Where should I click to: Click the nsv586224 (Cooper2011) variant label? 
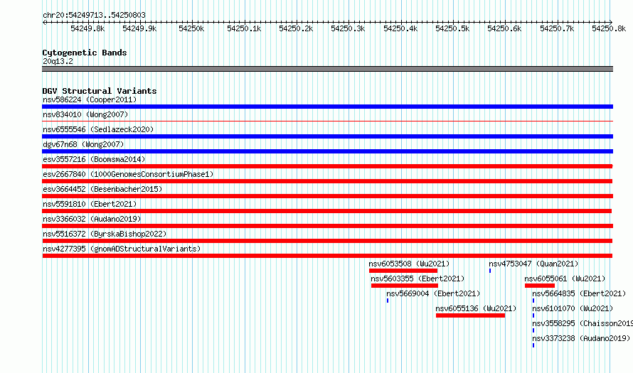[90, 99]
